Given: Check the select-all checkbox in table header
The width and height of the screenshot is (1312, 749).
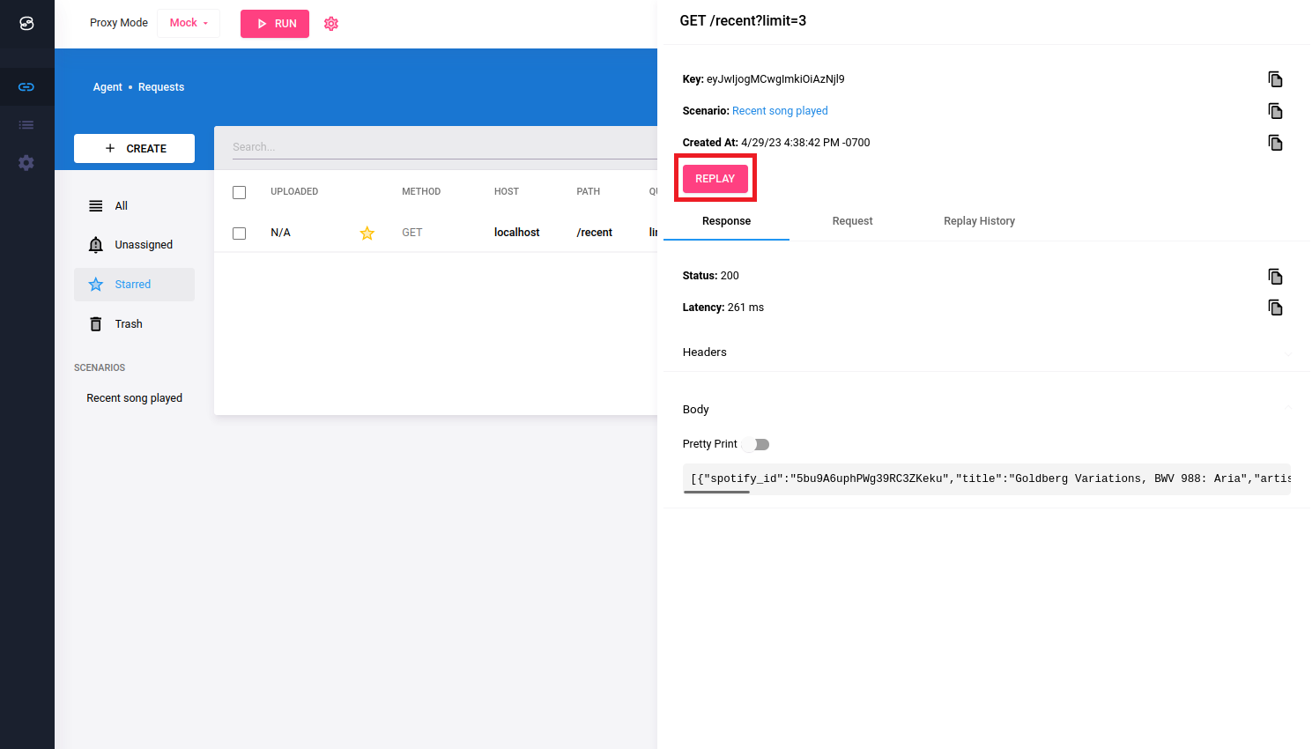Looking at the screenshot, I should point(240,192).
